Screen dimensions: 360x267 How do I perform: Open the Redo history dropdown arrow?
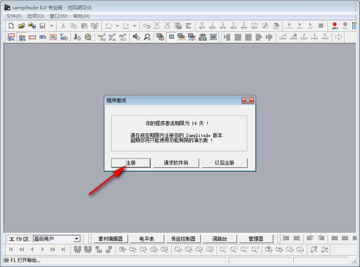(x=135, y=26)
